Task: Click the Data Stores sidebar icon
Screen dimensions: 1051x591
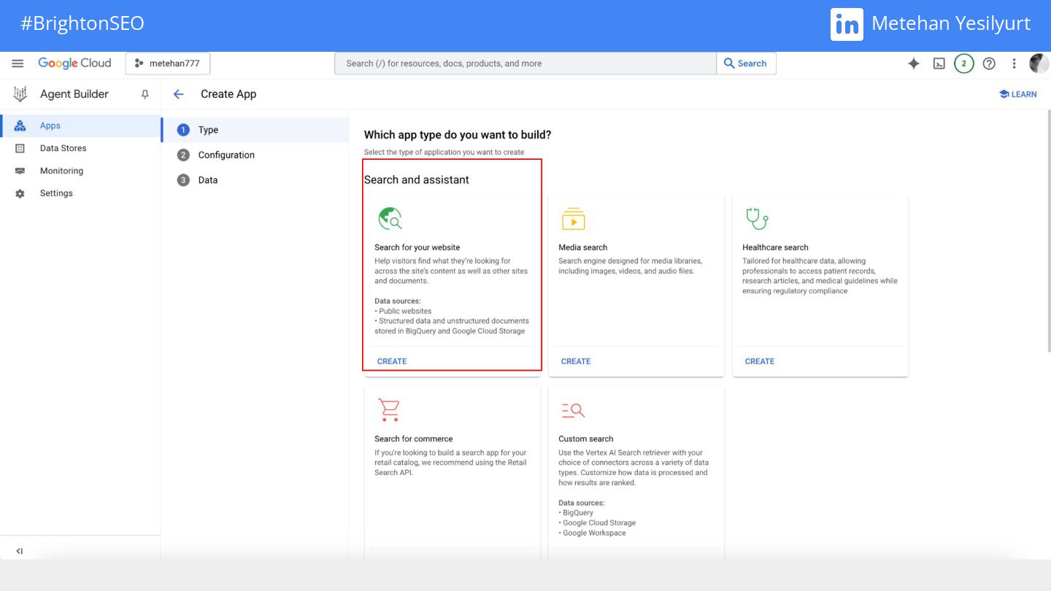Action: (20, 148)
